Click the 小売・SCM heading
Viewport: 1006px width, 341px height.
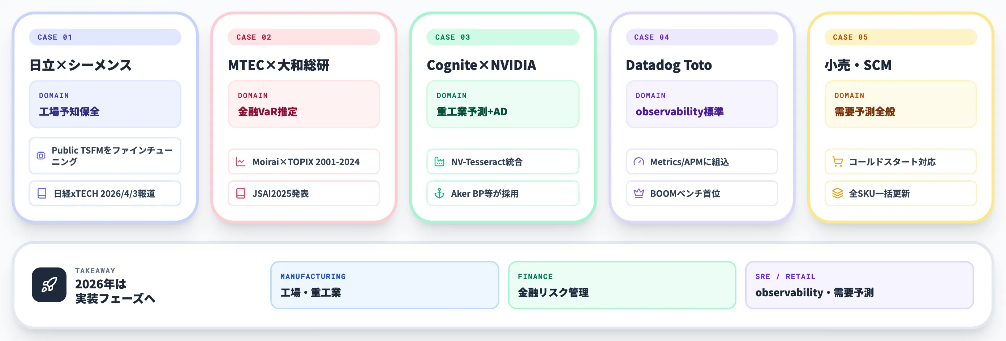tap(858, 65)
